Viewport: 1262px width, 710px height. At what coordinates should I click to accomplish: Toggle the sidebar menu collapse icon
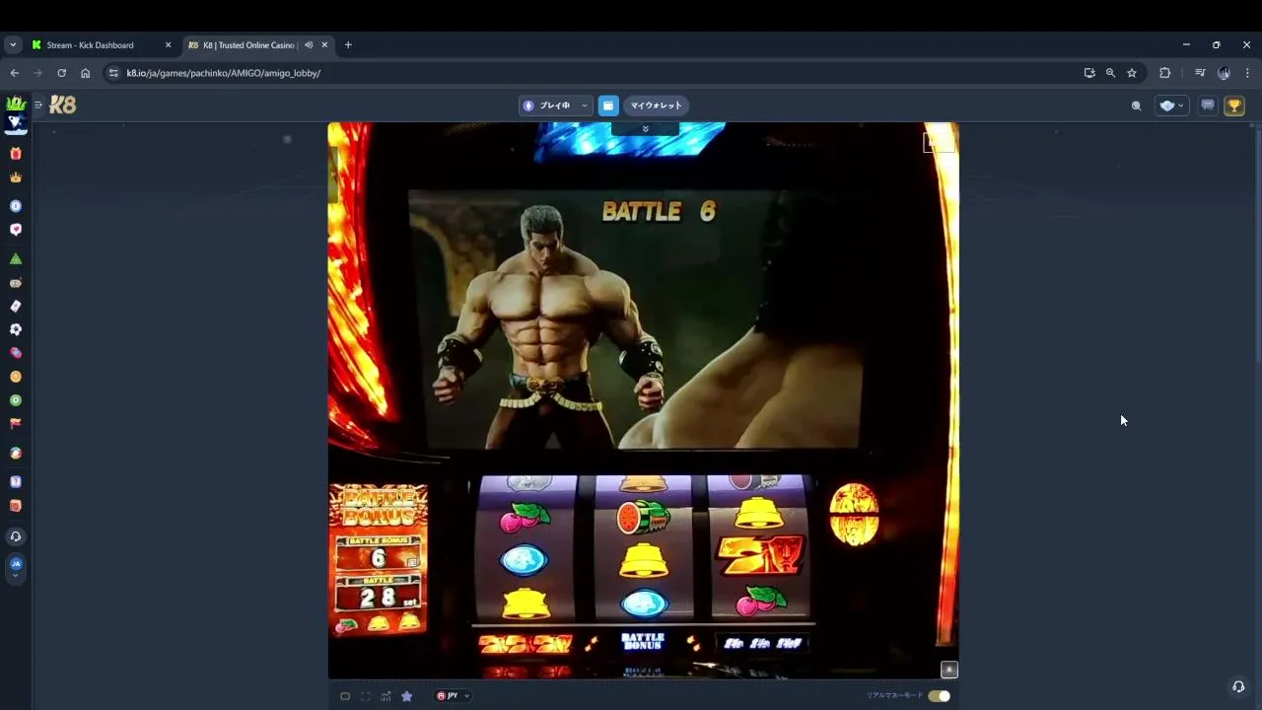[x=38, y=105]
